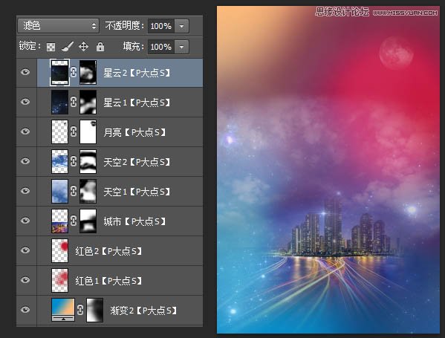Click the 填充 100% value field

pos(161,47)
